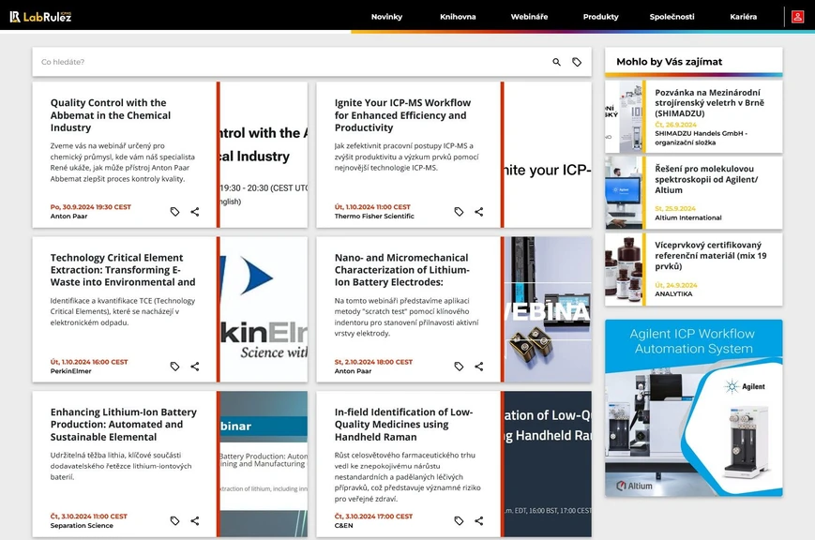Click the tag filter icon in search bar
Image resolution: width=815 pixels, height=540 pixels.
[x=577, y=62]
